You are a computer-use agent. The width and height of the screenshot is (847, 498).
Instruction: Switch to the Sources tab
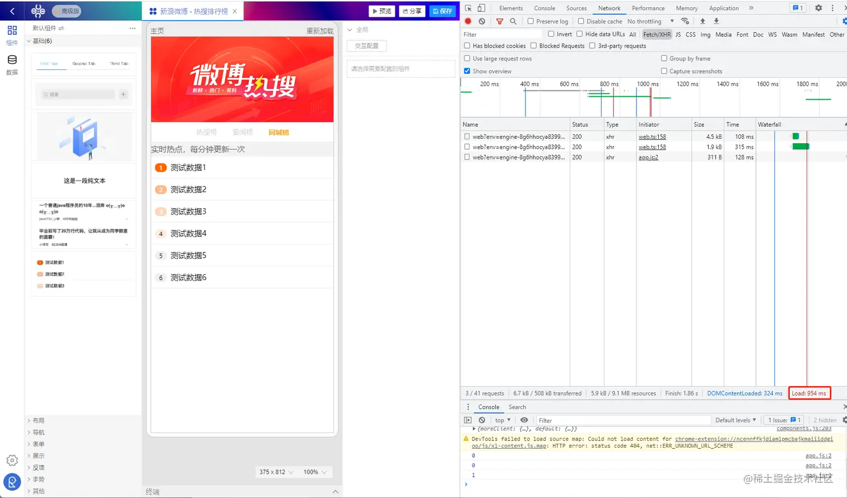click(576, 8)
